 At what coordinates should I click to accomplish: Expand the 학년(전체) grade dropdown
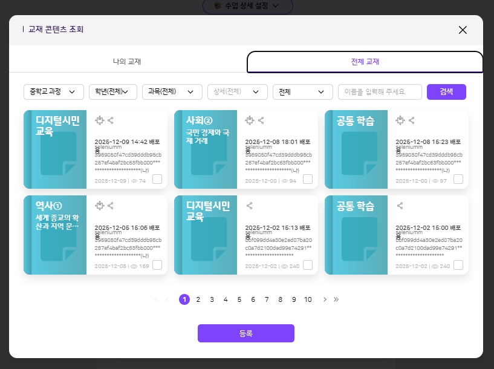click(x=113, y=92)
